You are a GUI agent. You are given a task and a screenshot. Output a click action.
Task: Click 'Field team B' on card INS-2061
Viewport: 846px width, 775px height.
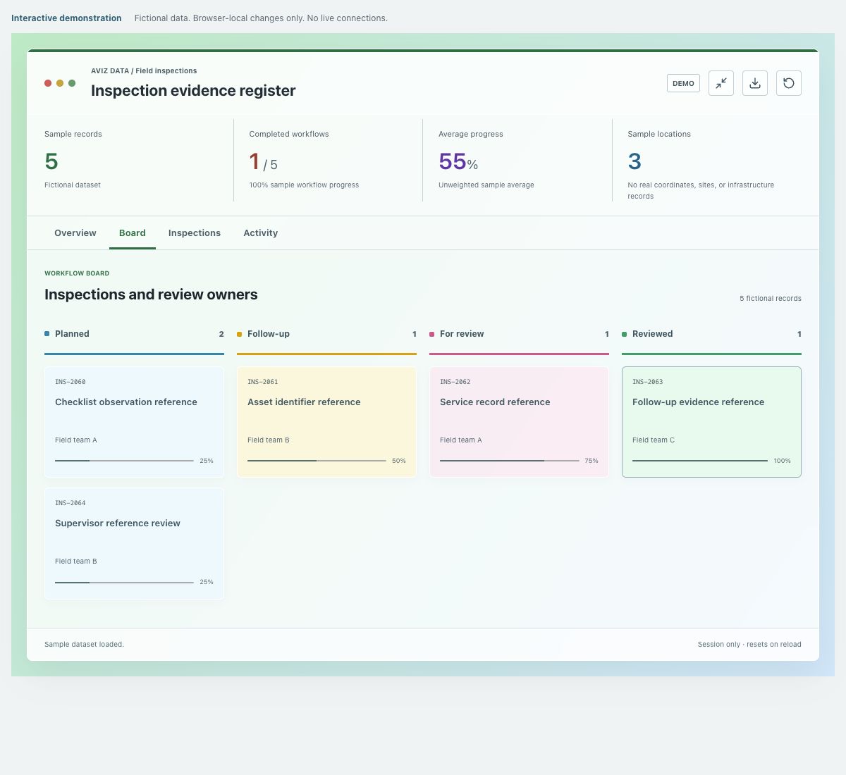click(269, 440)
